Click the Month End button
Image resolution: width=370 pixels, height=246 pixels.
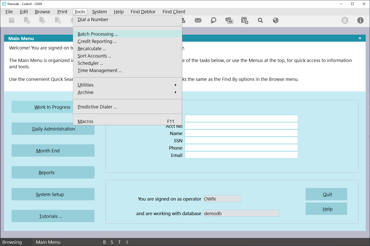(53, 151)
